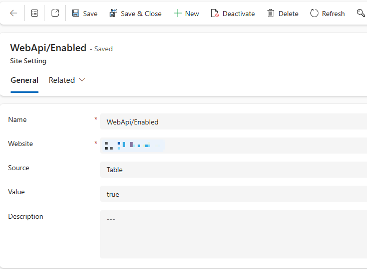Click the Source field showing Table
This screenshot has width=367, height=269.
coord(233,170)
